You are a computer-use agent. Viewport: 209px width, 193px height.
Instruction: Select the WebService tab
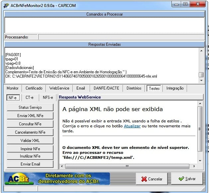coord(59,88)
